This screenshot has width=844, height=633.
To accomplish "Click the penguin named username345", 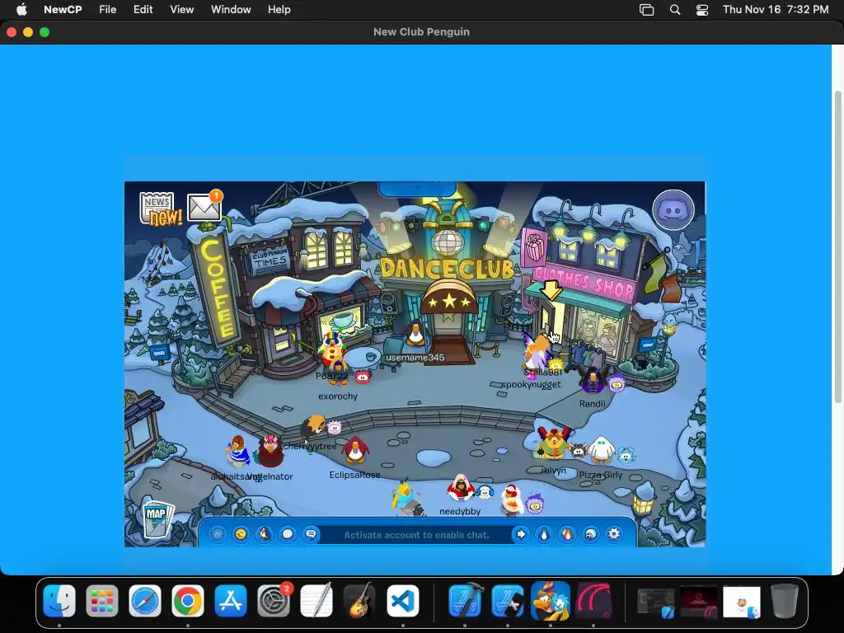I will (x=415, y=335).
